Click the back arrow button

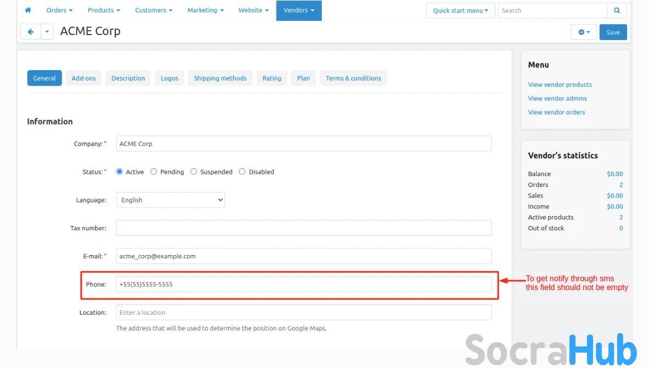coord(31,32)
